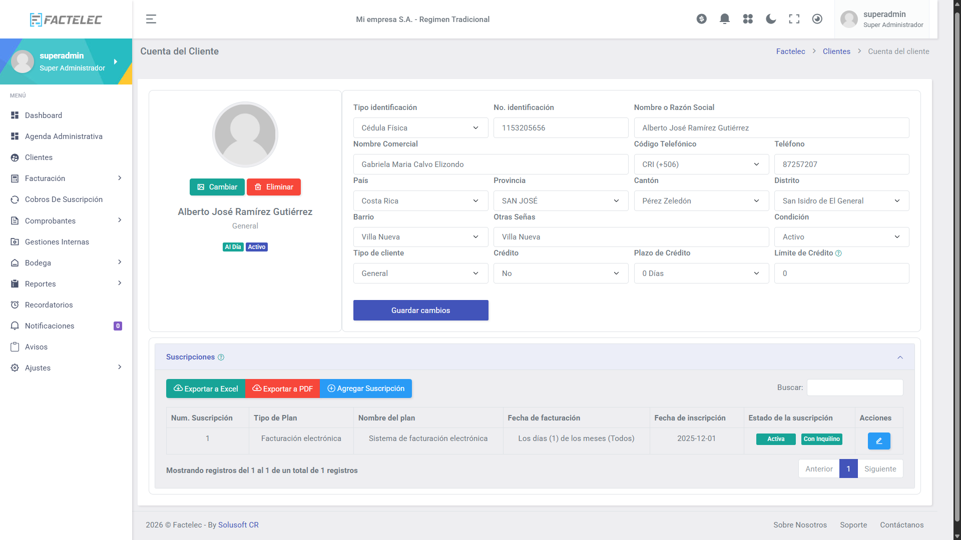961x540 pixels.
Task: Click the hamburger menu toggle icon
Action: pos(151,19)
